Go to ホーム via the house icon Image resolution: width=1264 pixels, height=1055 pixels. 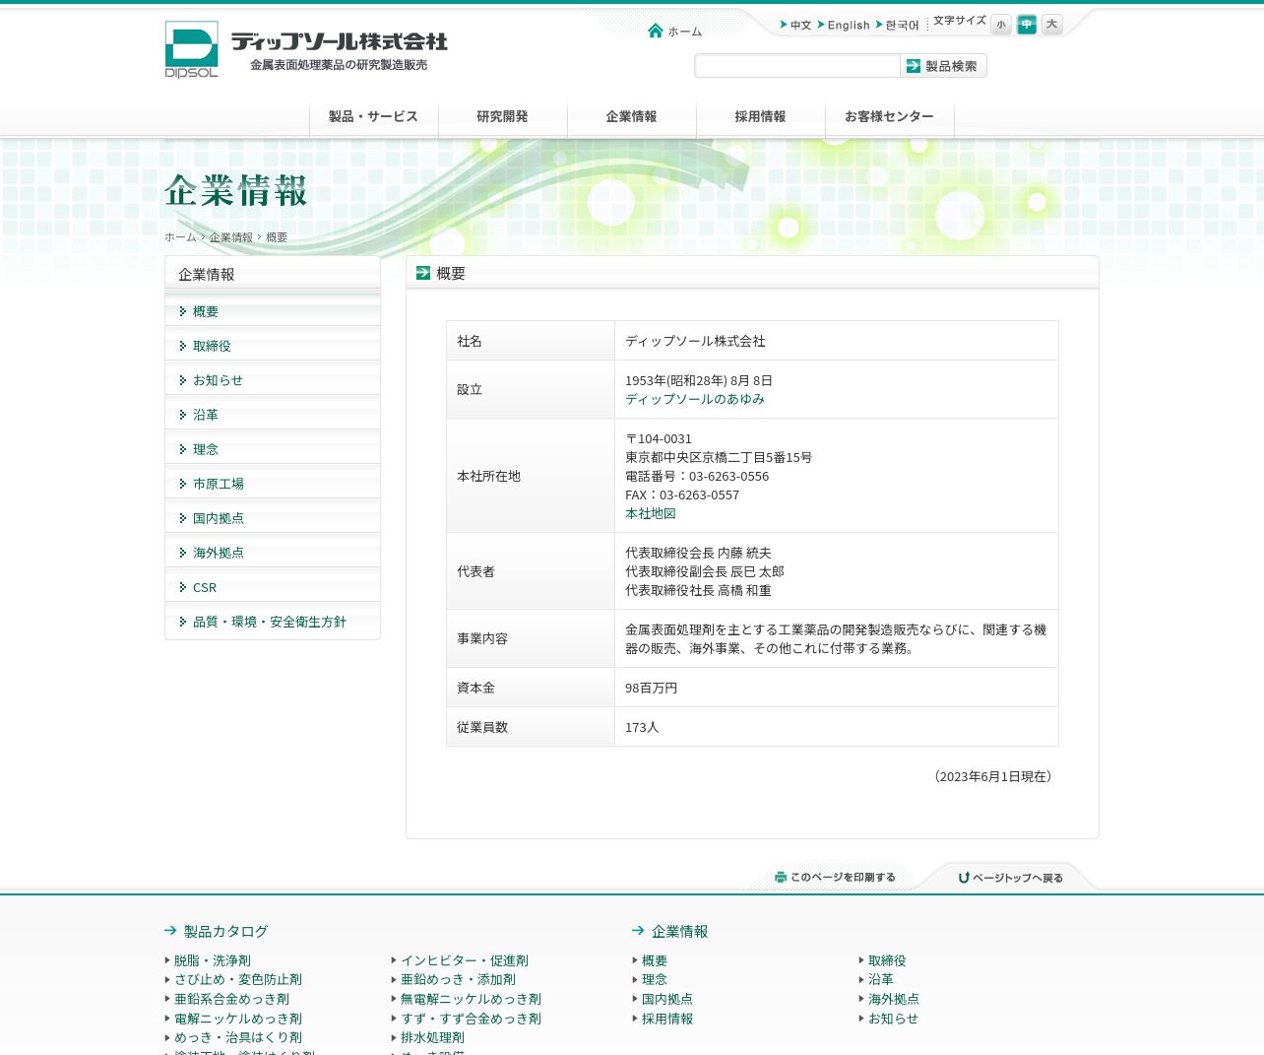pos(675,32)
